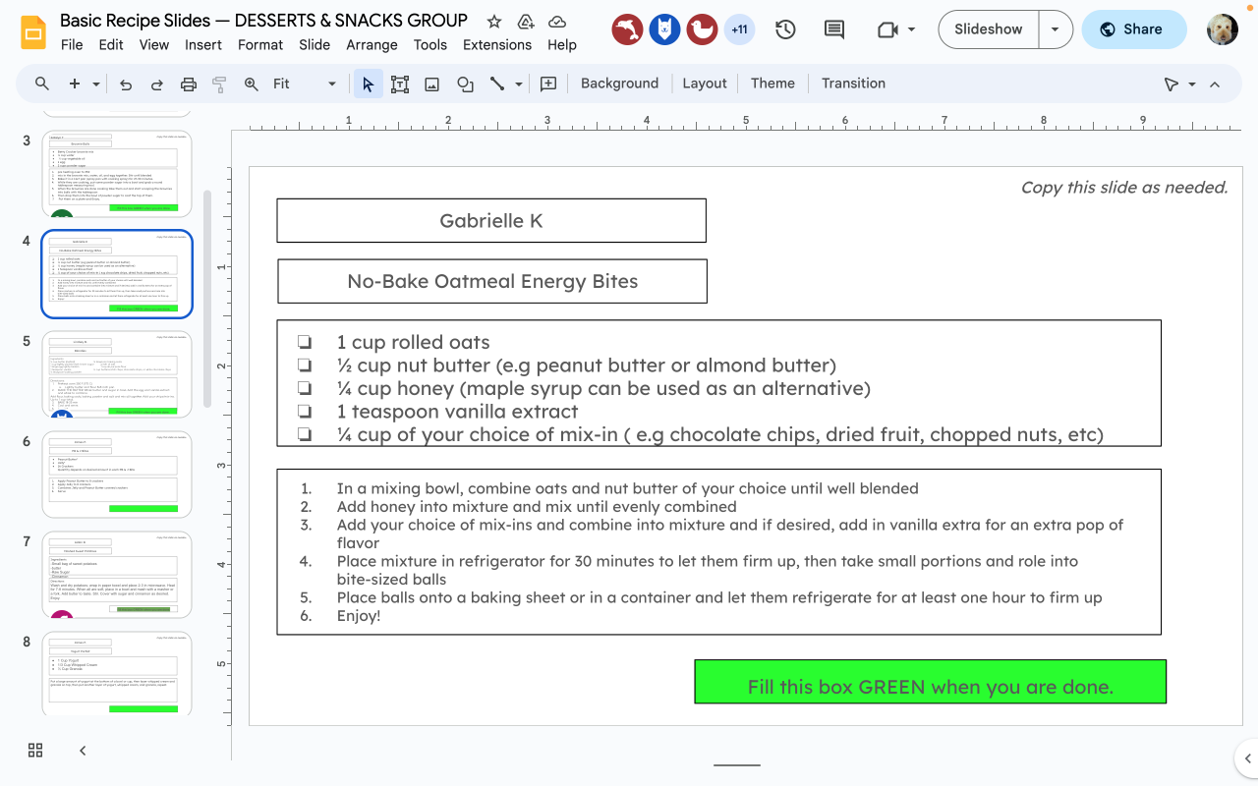Image resolution: width=1258 pixels, height=786 pixels.
Task: Hide the filmstrip panel
Action: [83, 751]
